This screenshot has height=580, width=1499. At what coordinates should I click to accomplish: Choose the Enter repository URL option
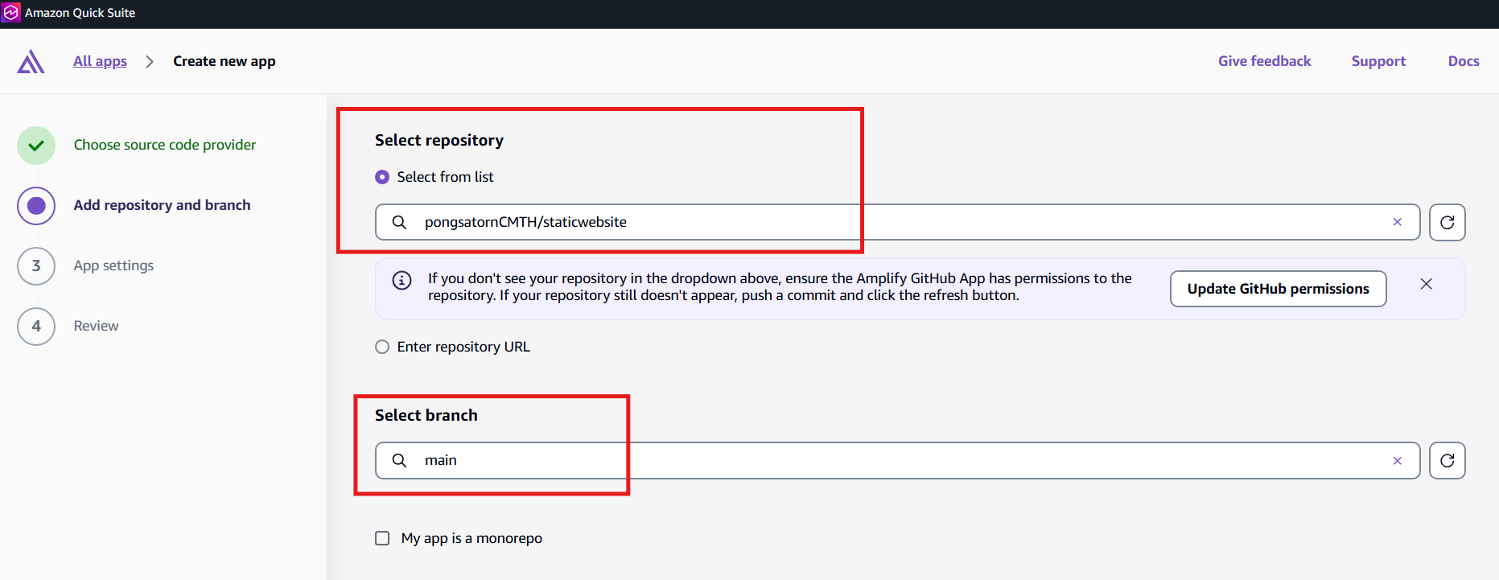pos(382,347)
